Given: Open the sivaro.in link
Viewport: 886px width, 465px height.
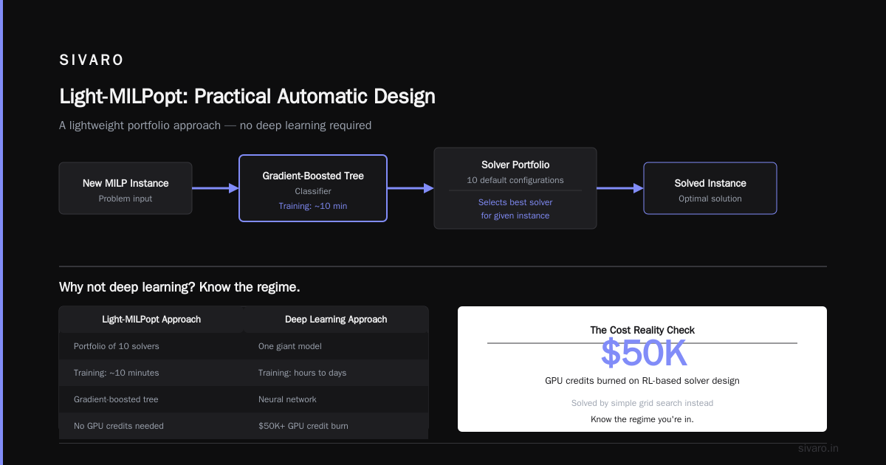Looking at the screenshot, I should 819,448.
